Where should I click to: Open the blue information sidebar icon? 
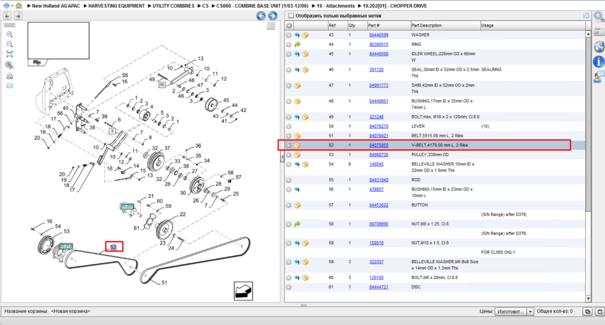pos(599,61)
